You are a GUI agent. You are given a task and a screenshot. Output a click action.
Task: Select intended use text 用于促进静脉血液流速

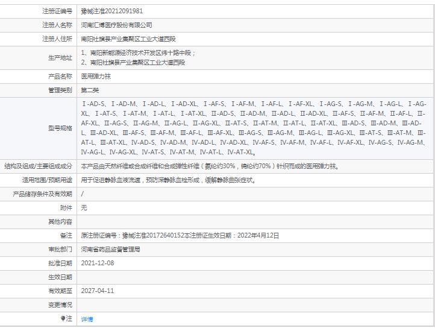(111, 180)
